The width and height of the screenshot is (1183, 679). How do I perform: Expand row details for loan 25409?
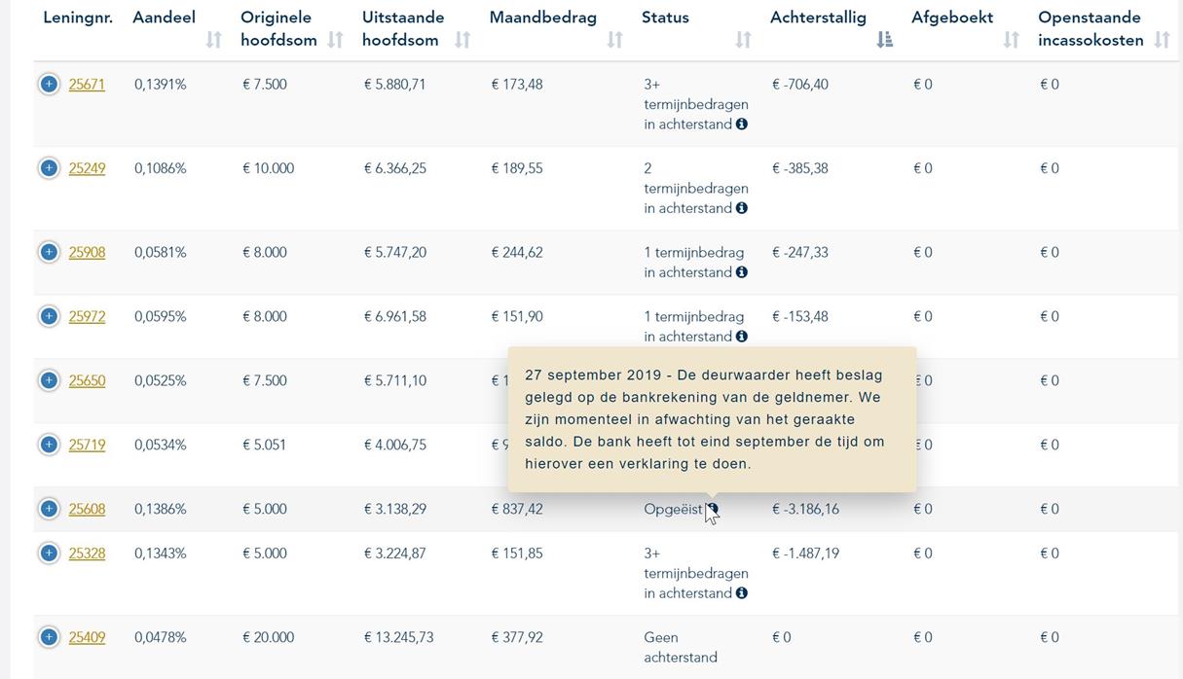pos(49,637)
